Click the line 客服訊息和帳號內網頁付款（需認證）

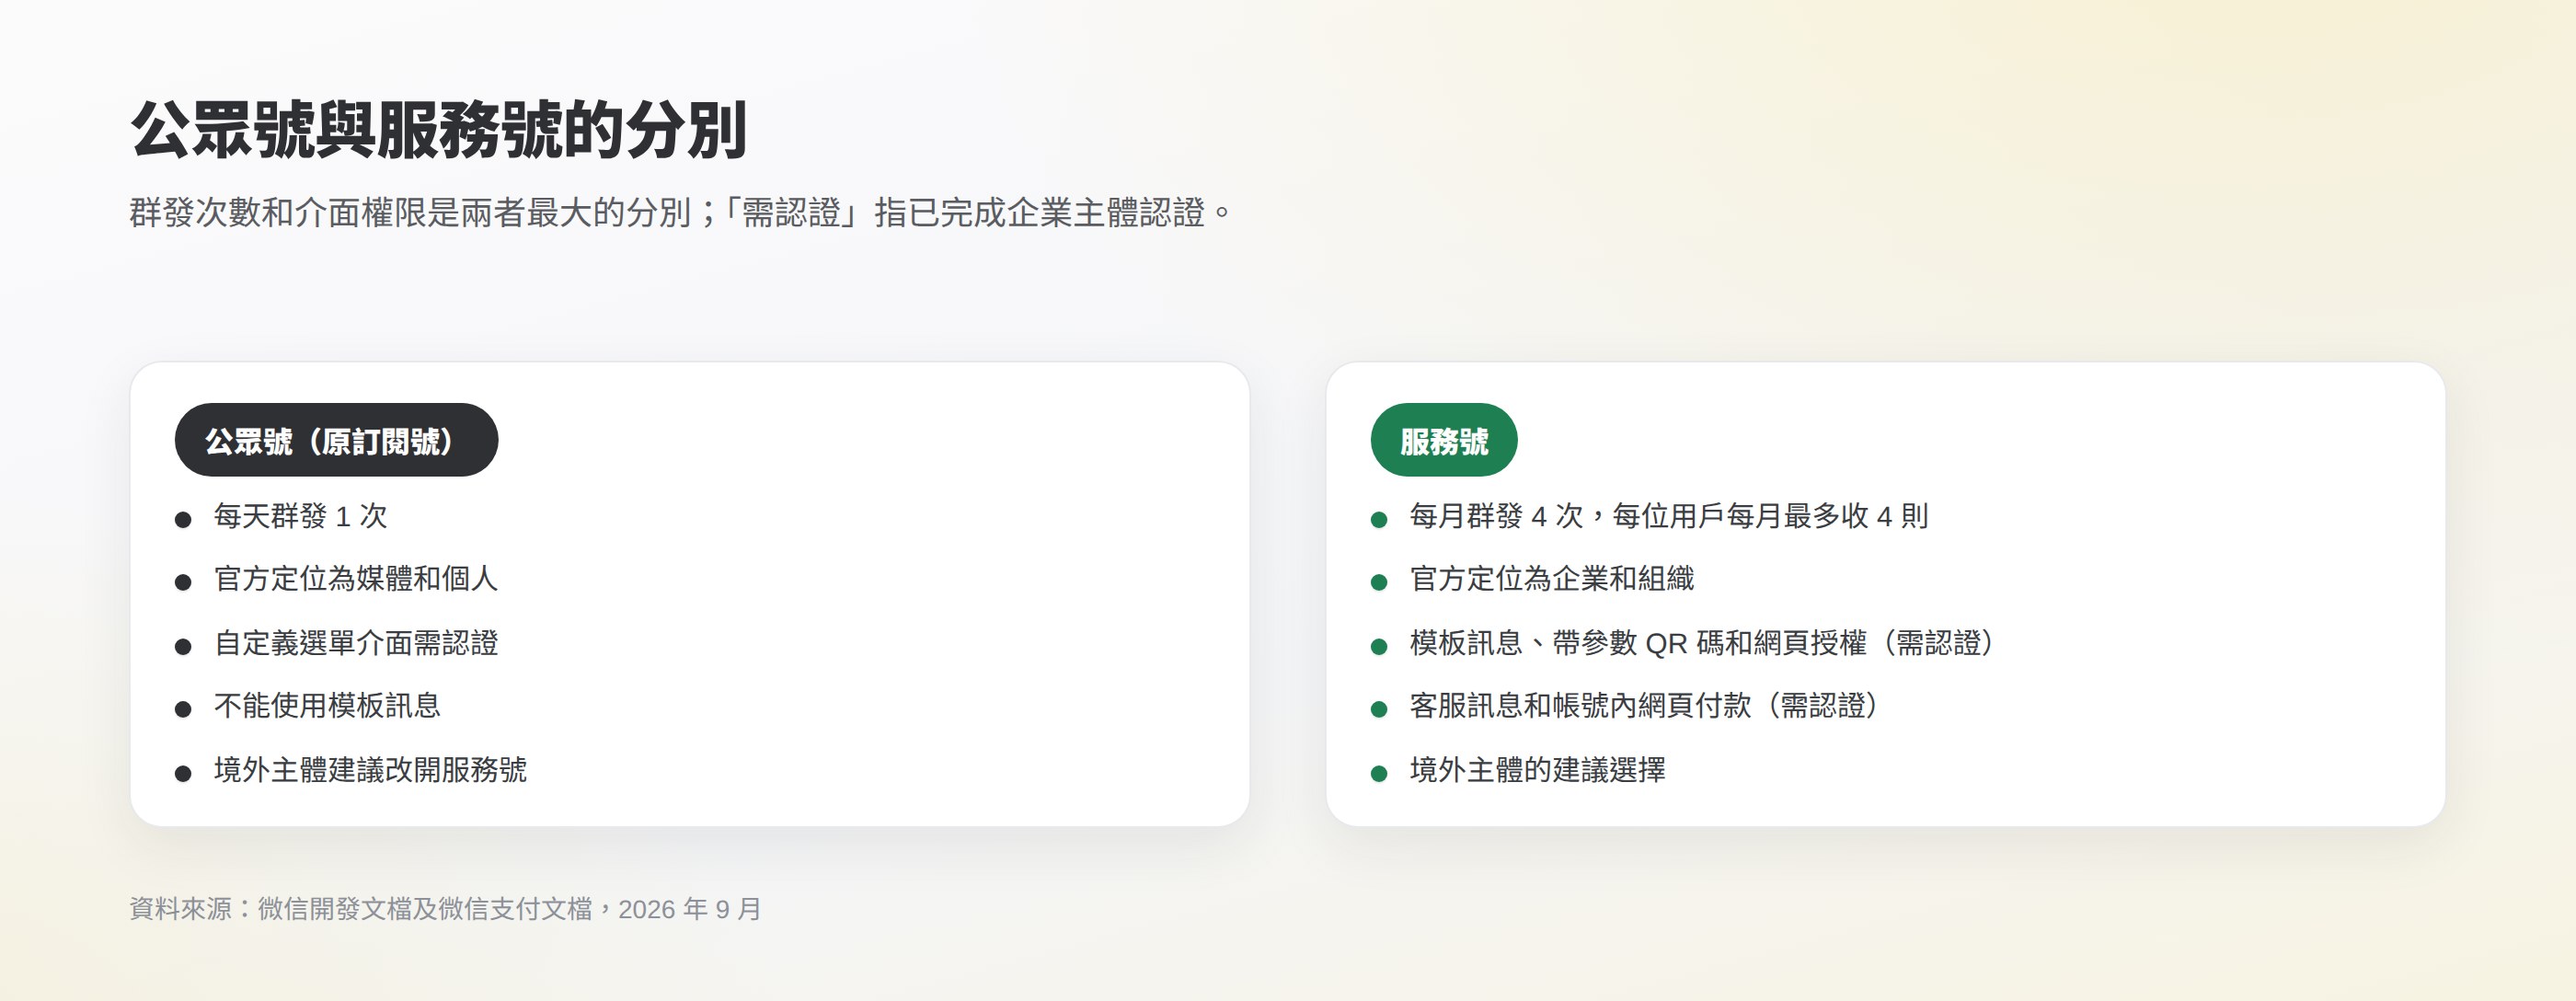point(1645,706)
